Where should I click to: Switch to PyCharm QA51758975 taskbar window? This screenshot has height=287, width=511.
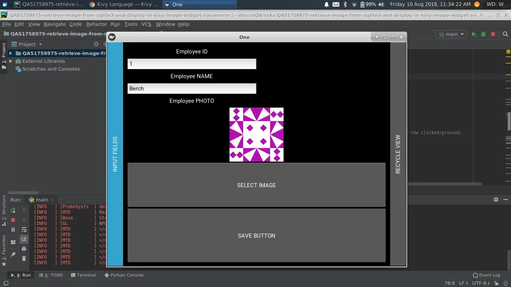pyautogui.click(x=49, y=4)
